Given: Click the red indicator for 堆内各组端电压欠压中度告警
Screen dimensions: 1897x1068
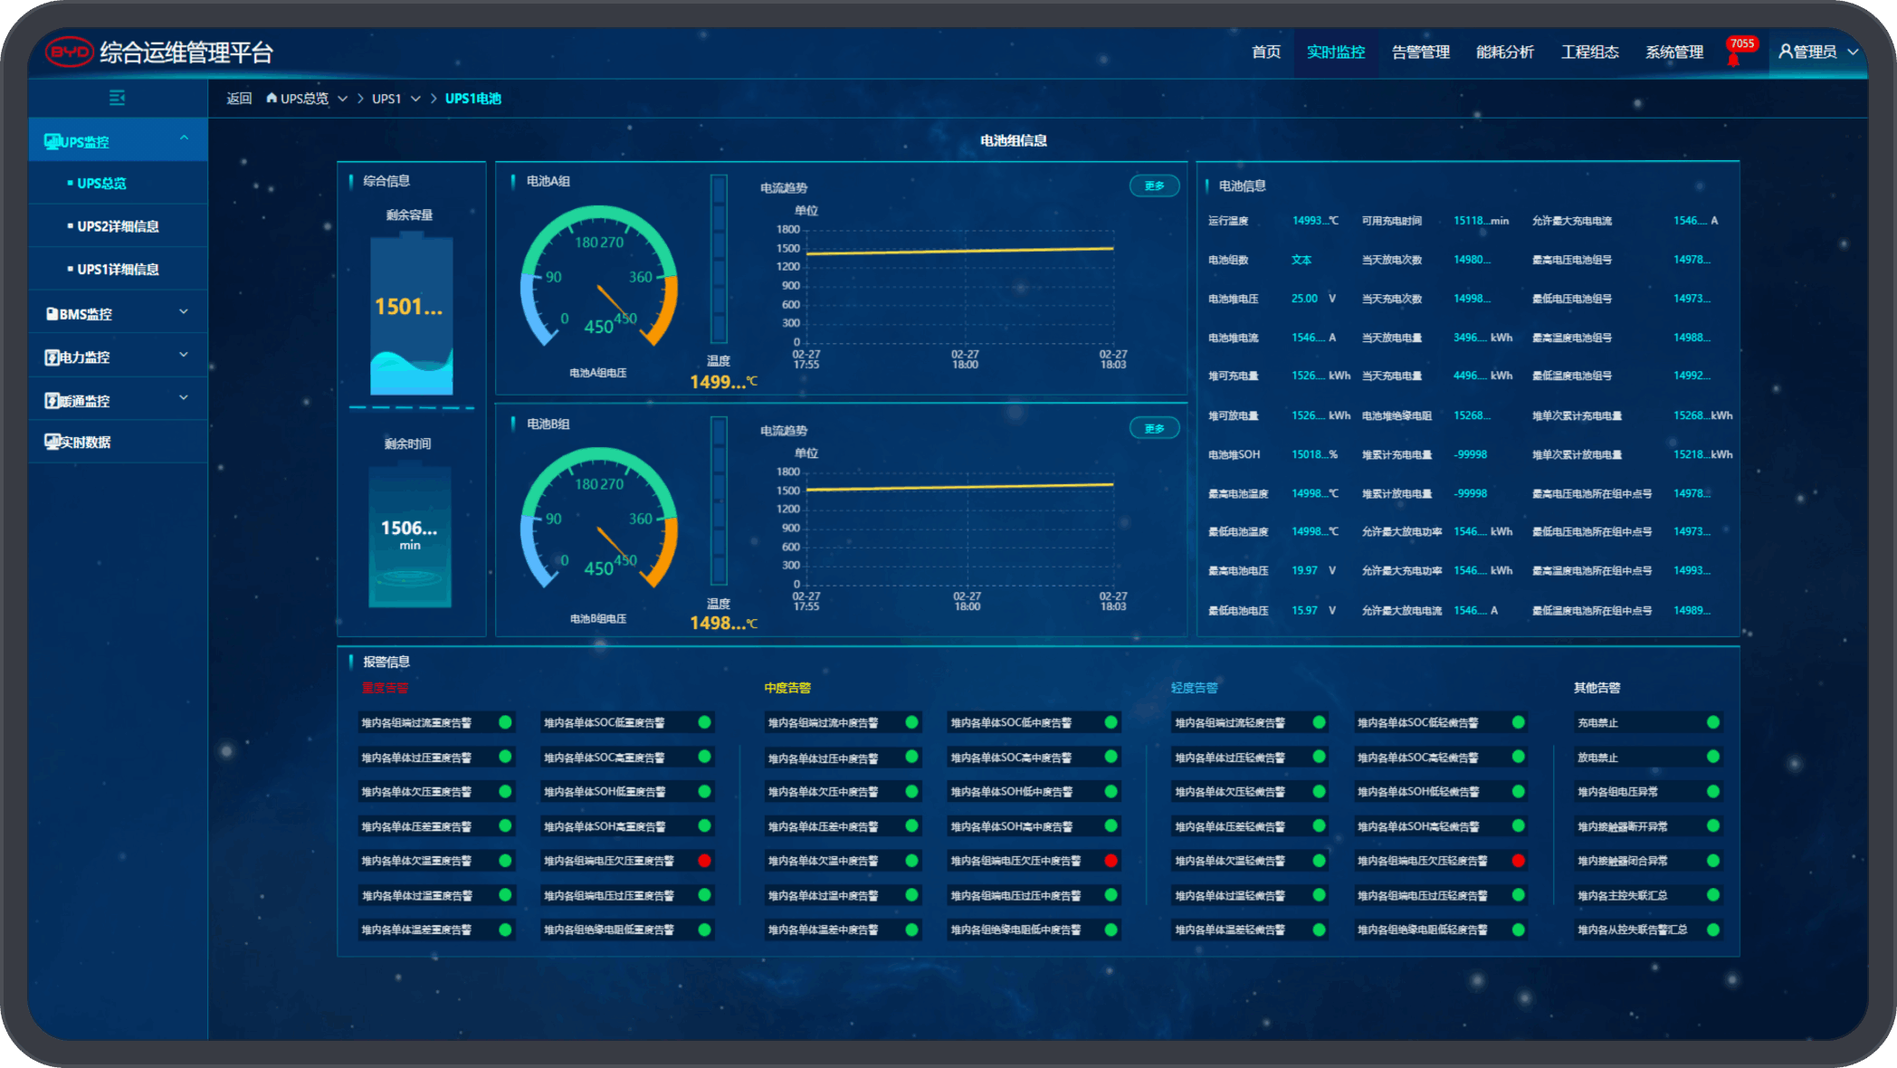Looking at the screenshot, I should tap(1111, 861).
